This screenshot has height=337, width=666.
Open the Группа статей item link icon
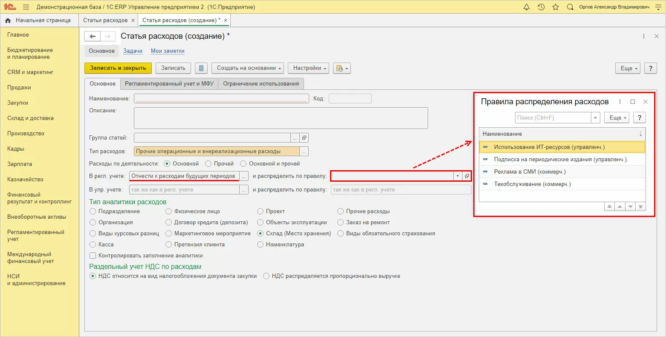coord(304,138)
